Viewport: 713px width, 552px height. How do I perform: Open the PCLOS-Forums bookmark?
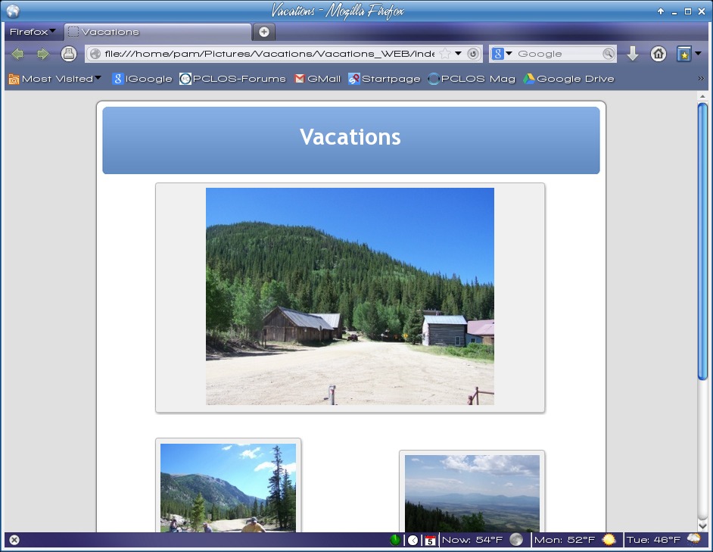tap(232, 79)
